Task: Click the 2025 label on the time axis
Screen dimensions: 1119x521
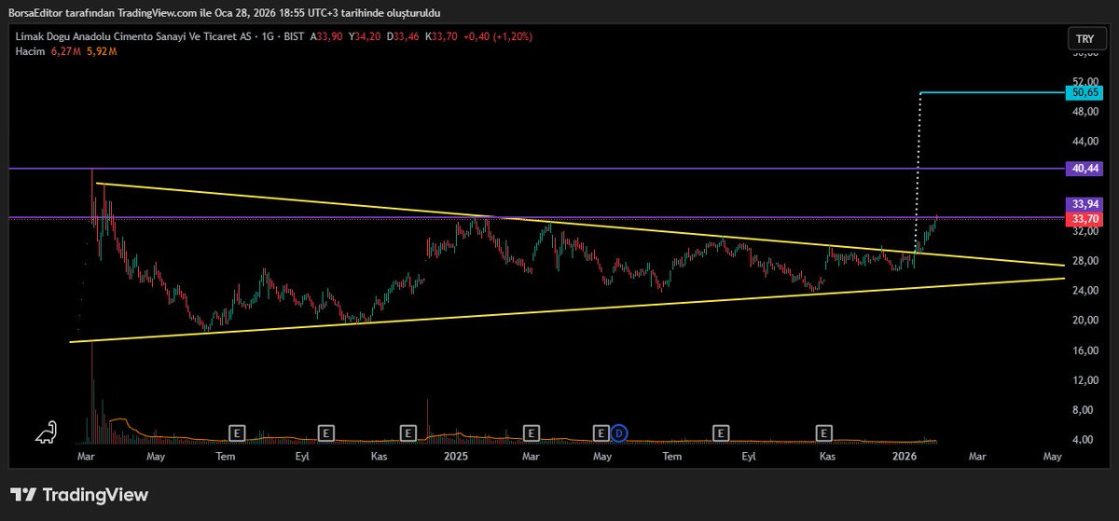Action: coord(455,457)
